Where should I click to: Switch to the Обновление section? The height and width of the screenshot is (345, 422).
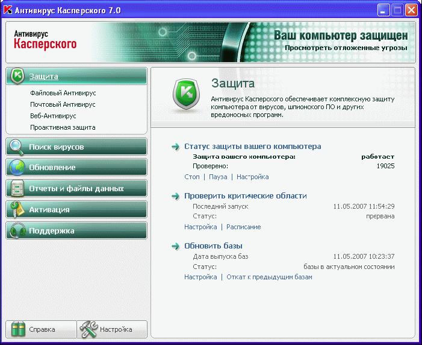76,168
